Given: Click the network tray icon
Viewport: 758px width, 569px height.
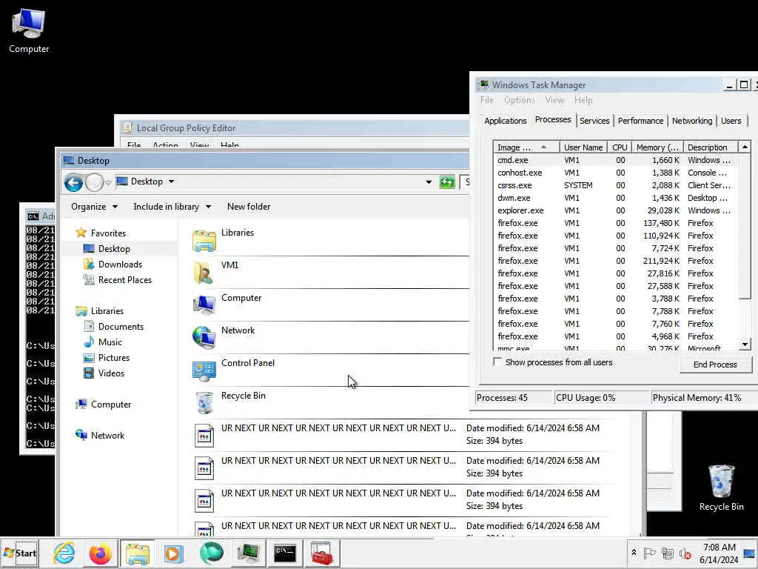Looking at the screenshot, I should [668, 553].
